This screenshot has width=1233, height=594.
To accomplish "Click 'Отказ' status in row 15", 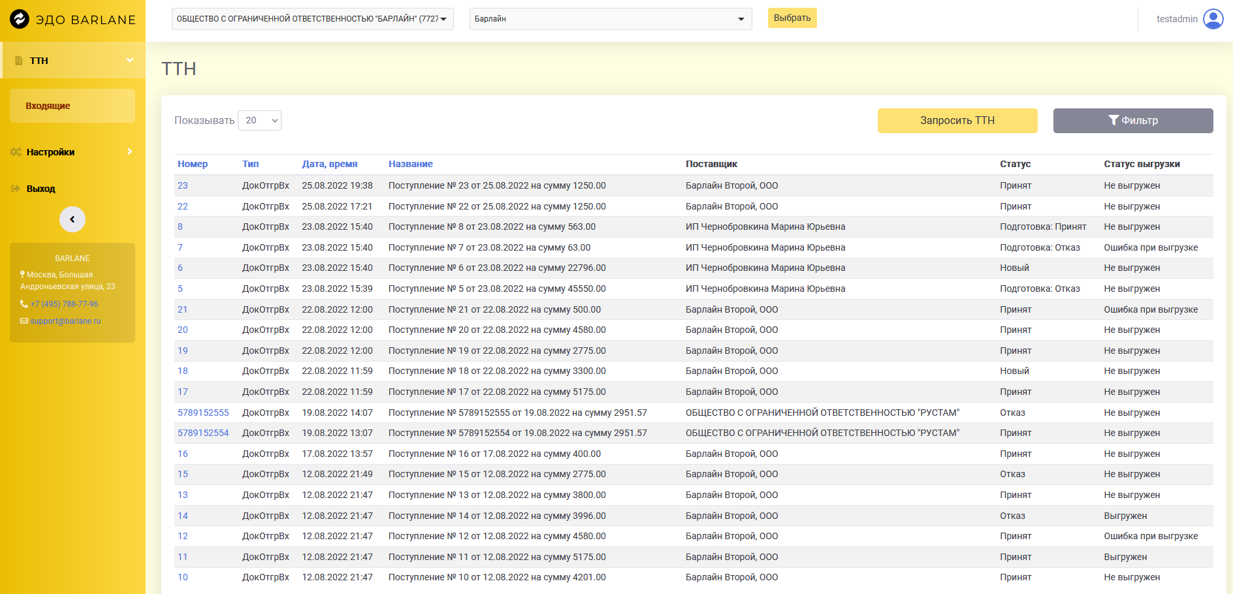I will [x=1012, y=474].
